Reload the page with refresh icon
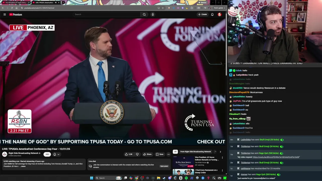 [12, 8]
